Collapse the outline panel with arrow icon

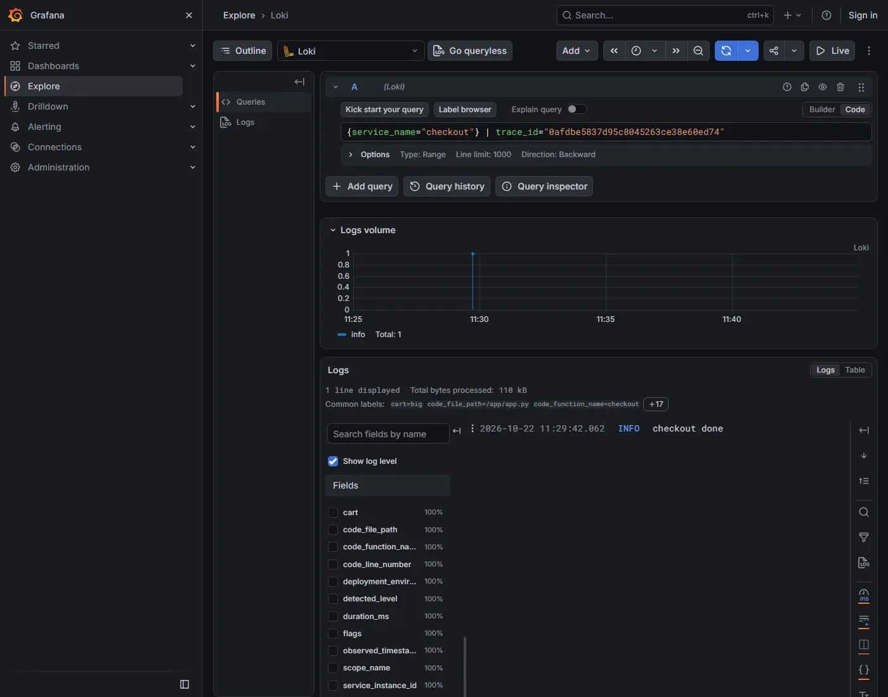click(299, 82)
